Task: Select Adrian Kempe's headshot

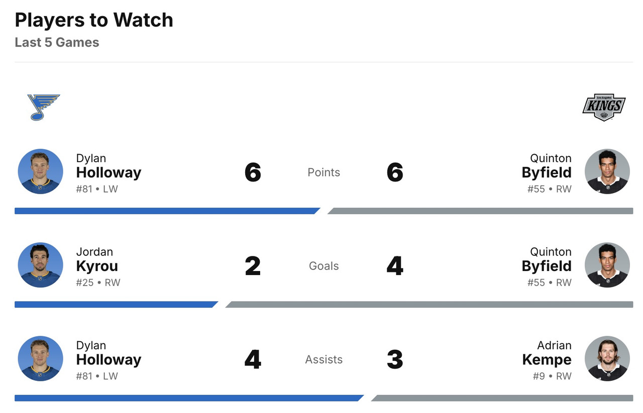Action: point(607,358)
